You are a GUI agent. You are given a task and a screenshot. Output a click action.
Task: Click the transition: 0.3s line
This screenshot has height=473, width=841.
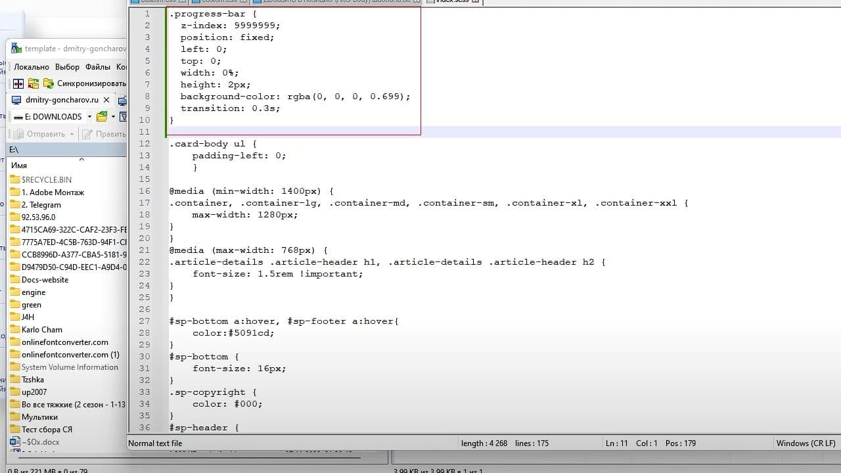point(231,108)
